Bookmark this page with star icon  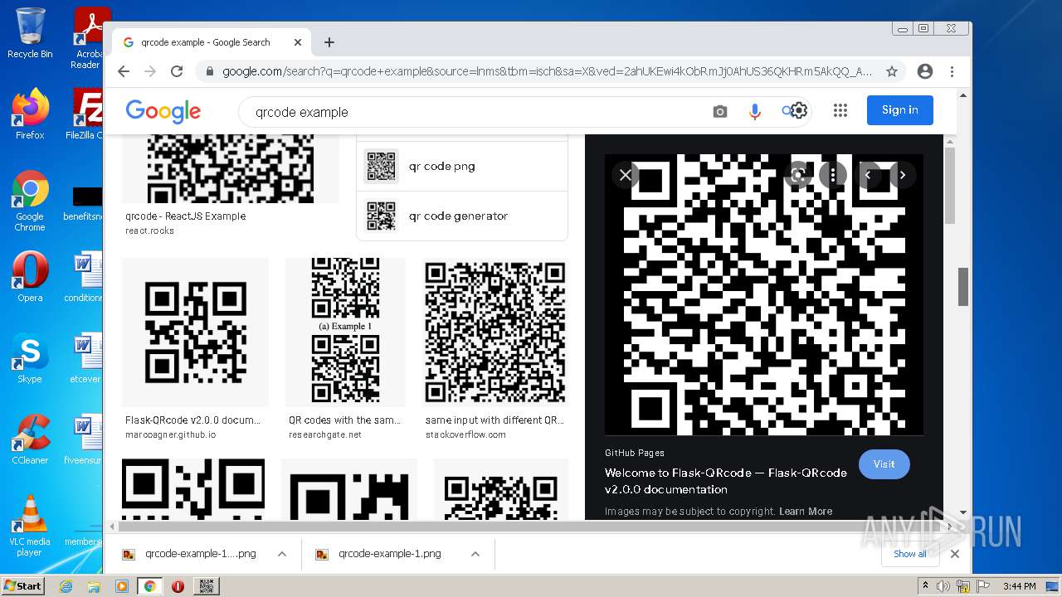pos(892,71)
